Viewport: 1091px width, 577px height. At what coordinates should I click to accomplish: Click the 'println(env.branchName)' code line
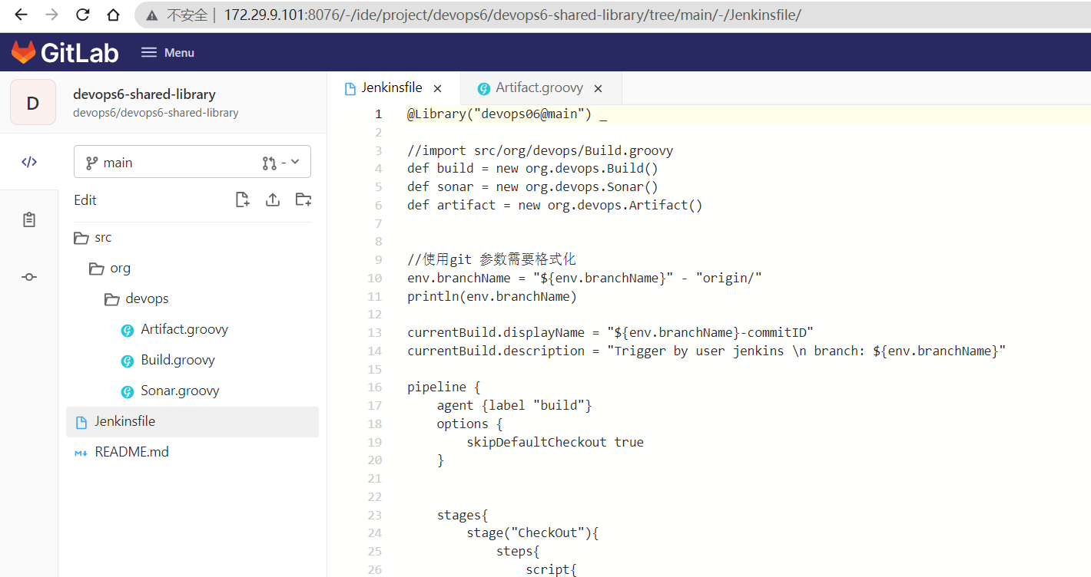pos(492,296)
